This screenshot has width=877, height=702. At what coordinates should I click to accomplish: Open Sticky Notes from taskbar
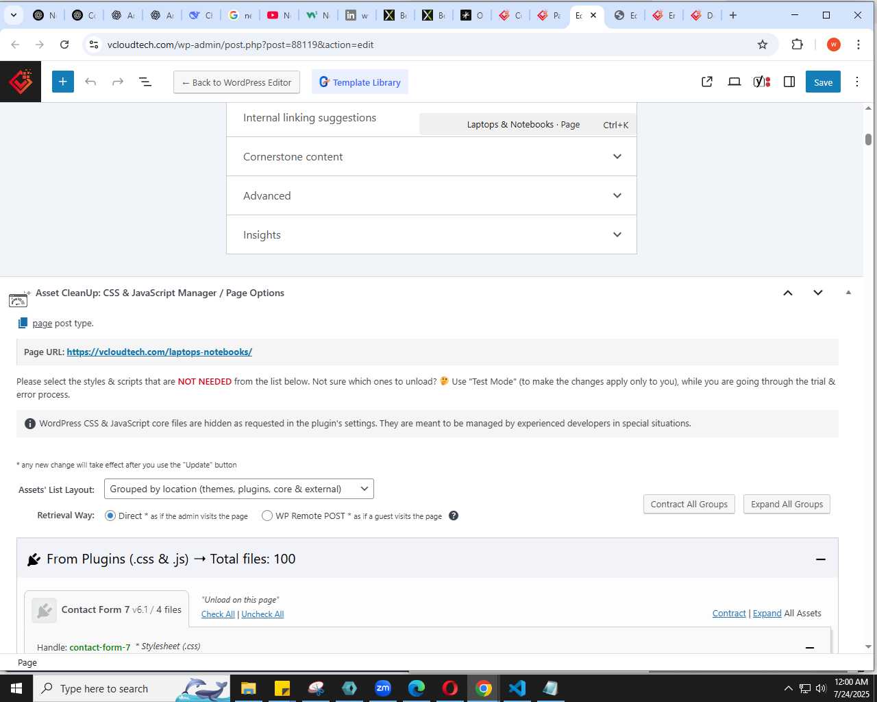pos(282,688)
